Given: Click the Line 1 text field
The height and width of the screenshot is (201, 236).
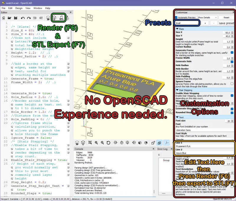Looking at the screenshot, I should 204,146.
